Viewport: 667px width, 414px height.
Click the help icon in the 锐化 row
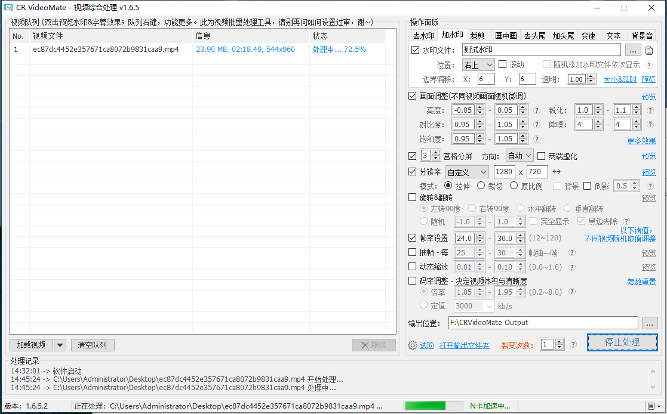click(x=650, y=110)
